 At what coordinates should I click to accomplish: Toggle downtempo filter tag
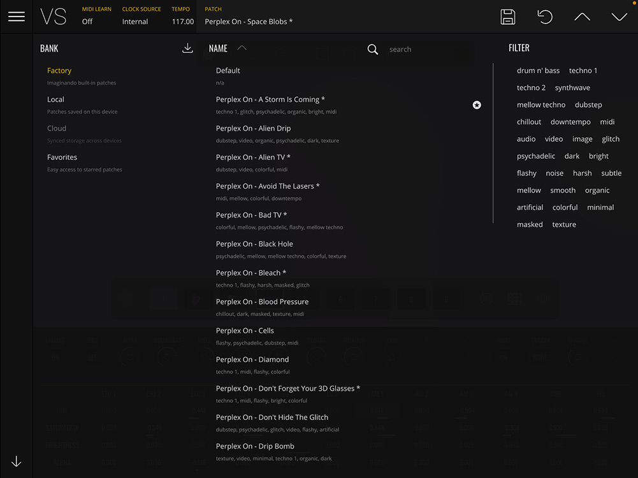pos(570,122)
